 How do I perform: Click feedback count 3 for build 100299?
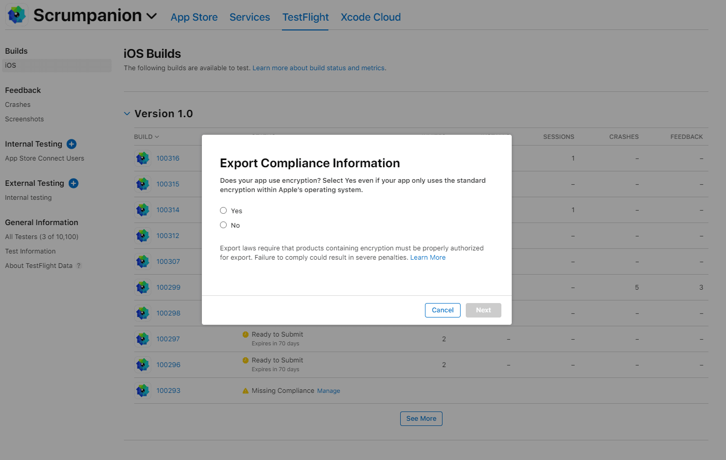click(x=701, y=288)
